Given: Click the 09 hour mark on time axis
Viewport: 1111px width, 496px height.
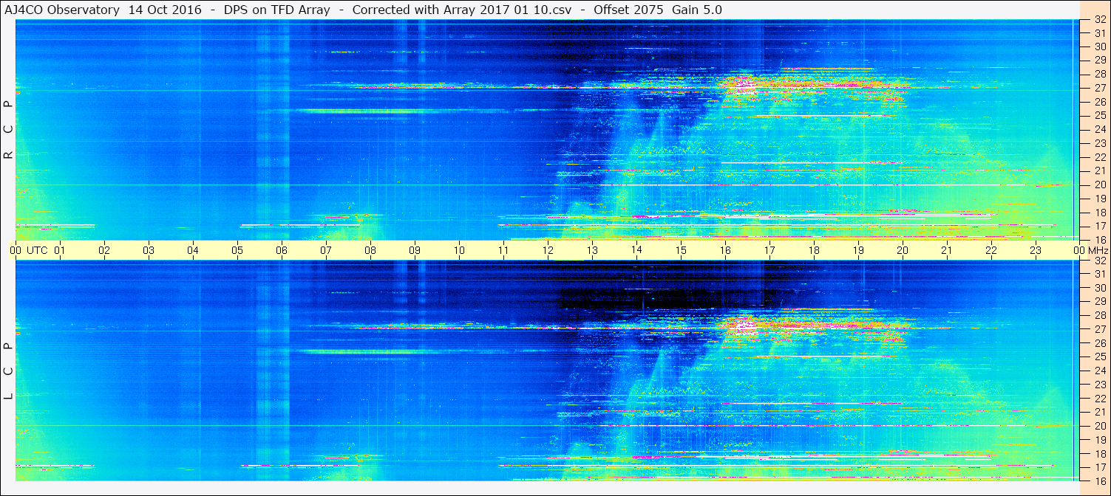Looking at the screenshot, I should pos(415,250).
